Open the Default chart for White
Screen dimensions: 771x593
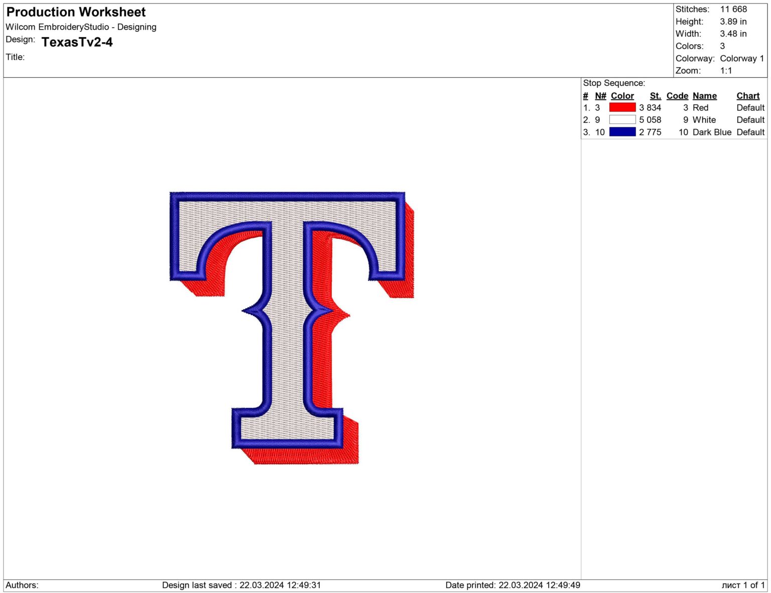[x=750, y=120]
